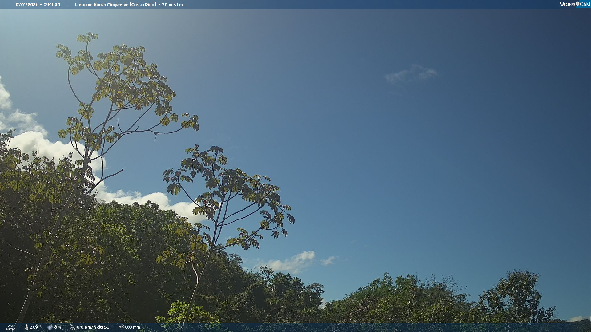The width and height of the screenshot is (591, 332).
Task: Click the wind anemometer icon
Action: click(72, 327)
